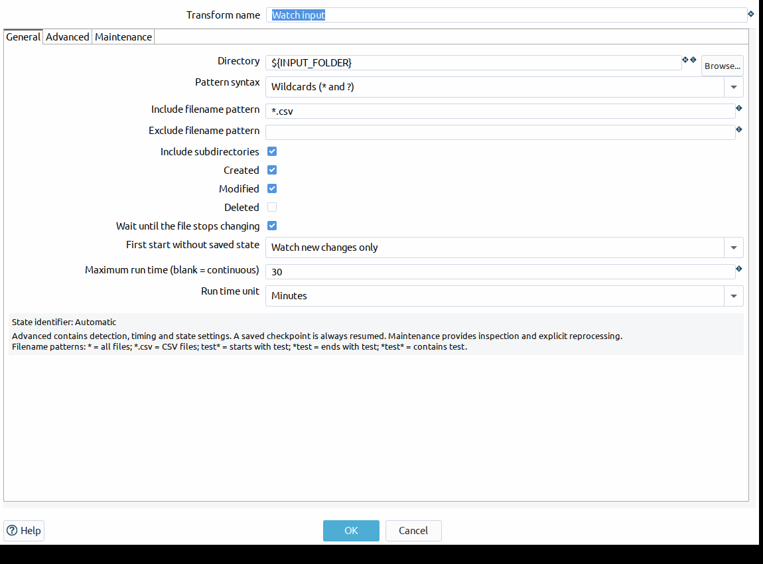Viewport: 763px width, 564px height.
Task: Uncheck the Modified checkbox
Action: 272,188
